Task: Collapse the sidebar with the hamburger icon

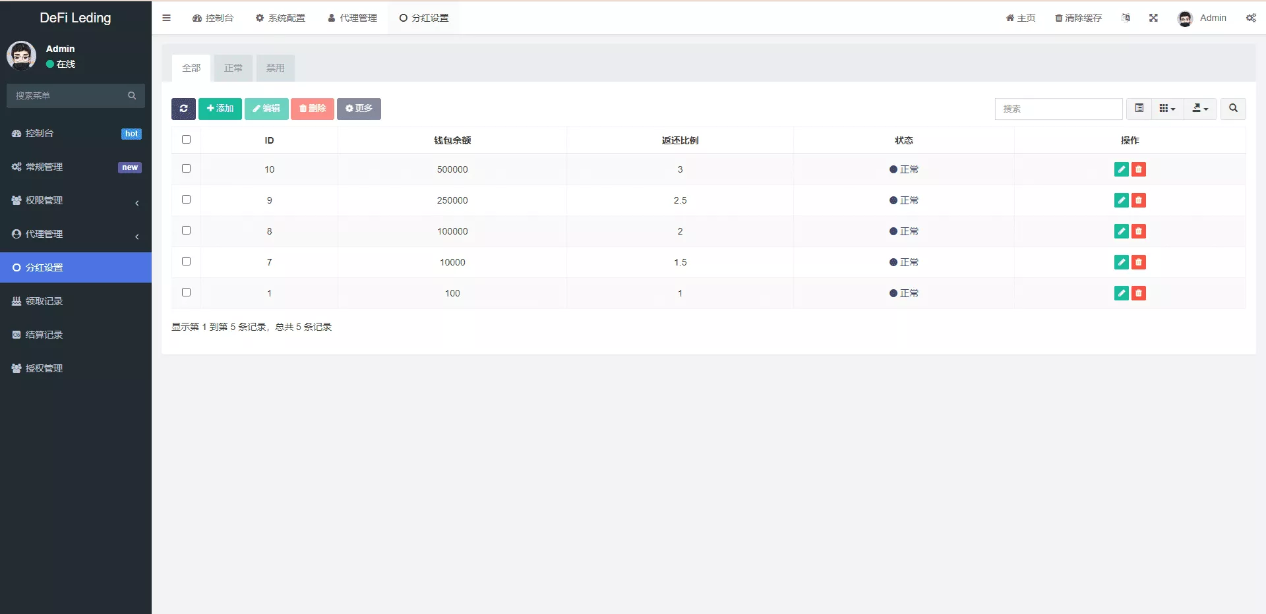Action: coord(166,18)
